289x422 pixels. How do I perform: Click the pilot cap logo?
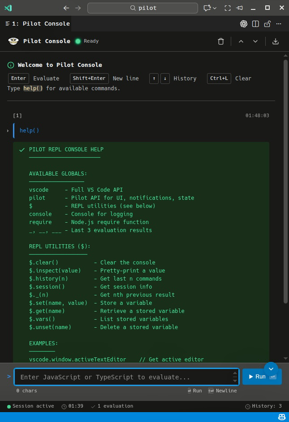(13, 41)
